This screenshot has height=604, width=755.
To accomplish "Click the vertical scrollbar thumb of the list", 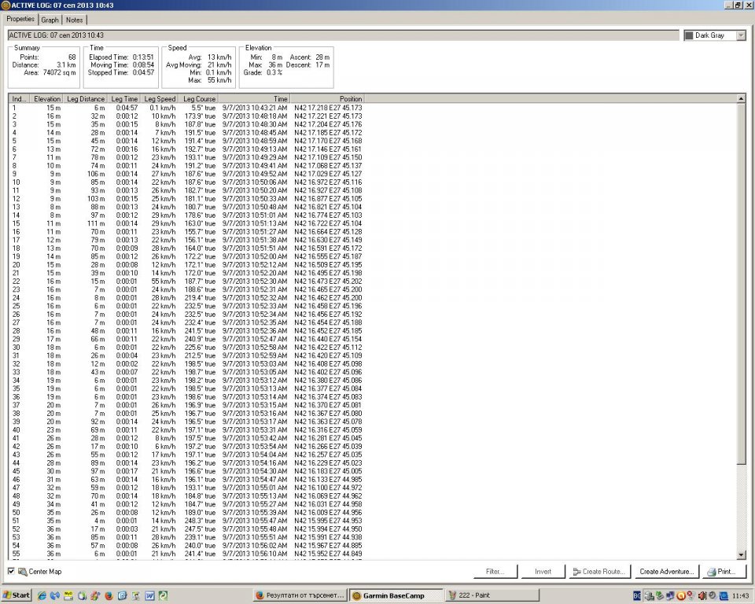I will (741, 283).
